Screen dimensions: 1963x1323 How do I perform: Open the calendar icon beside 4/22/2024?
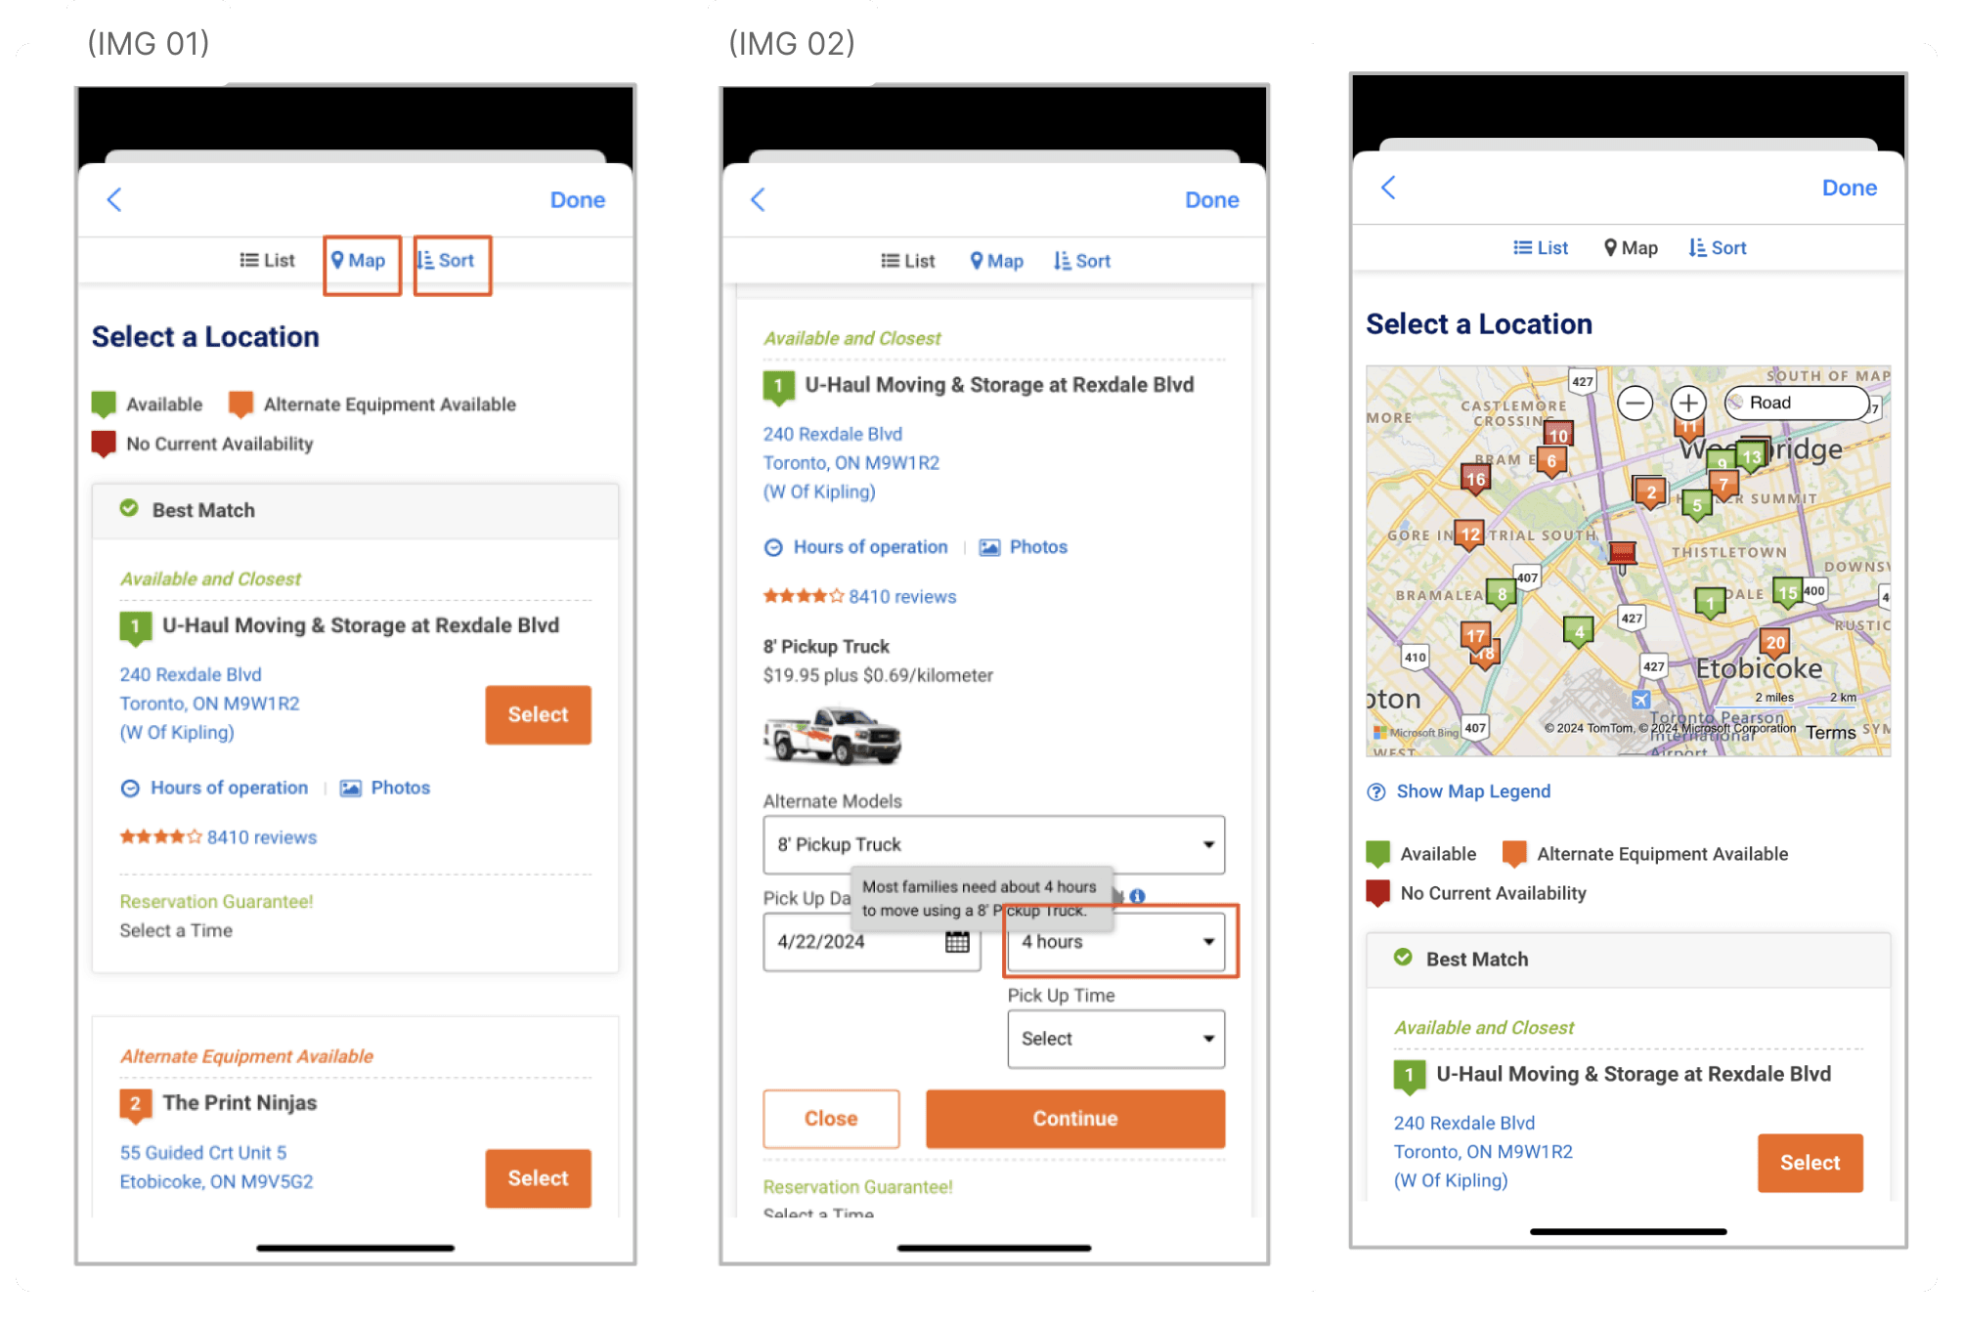tap(957, 942)
